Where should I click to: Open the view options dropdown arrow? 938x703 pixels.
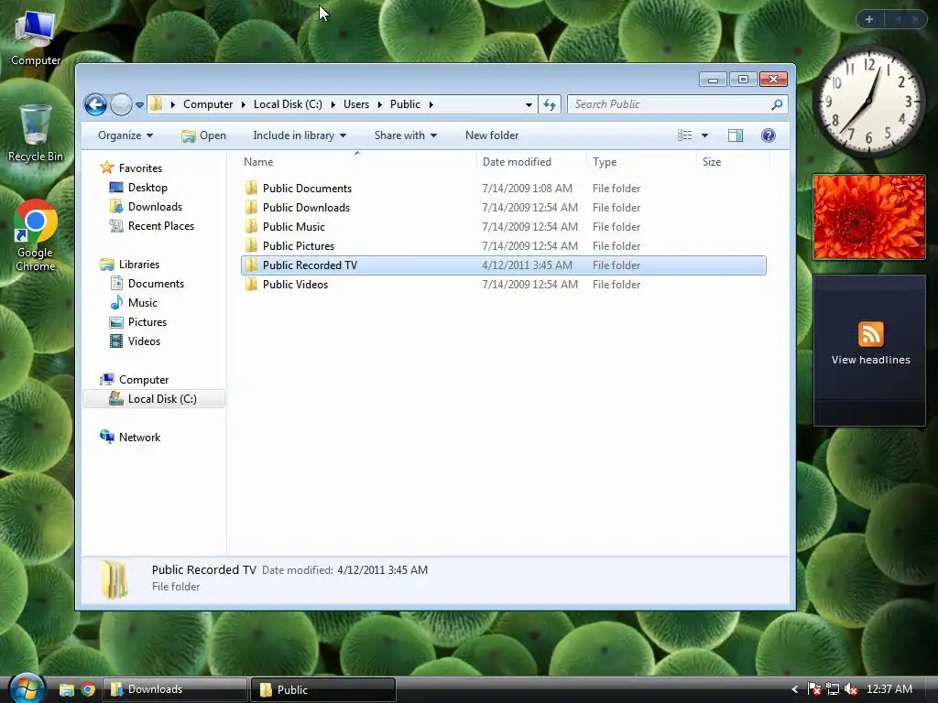click(704, 135)
